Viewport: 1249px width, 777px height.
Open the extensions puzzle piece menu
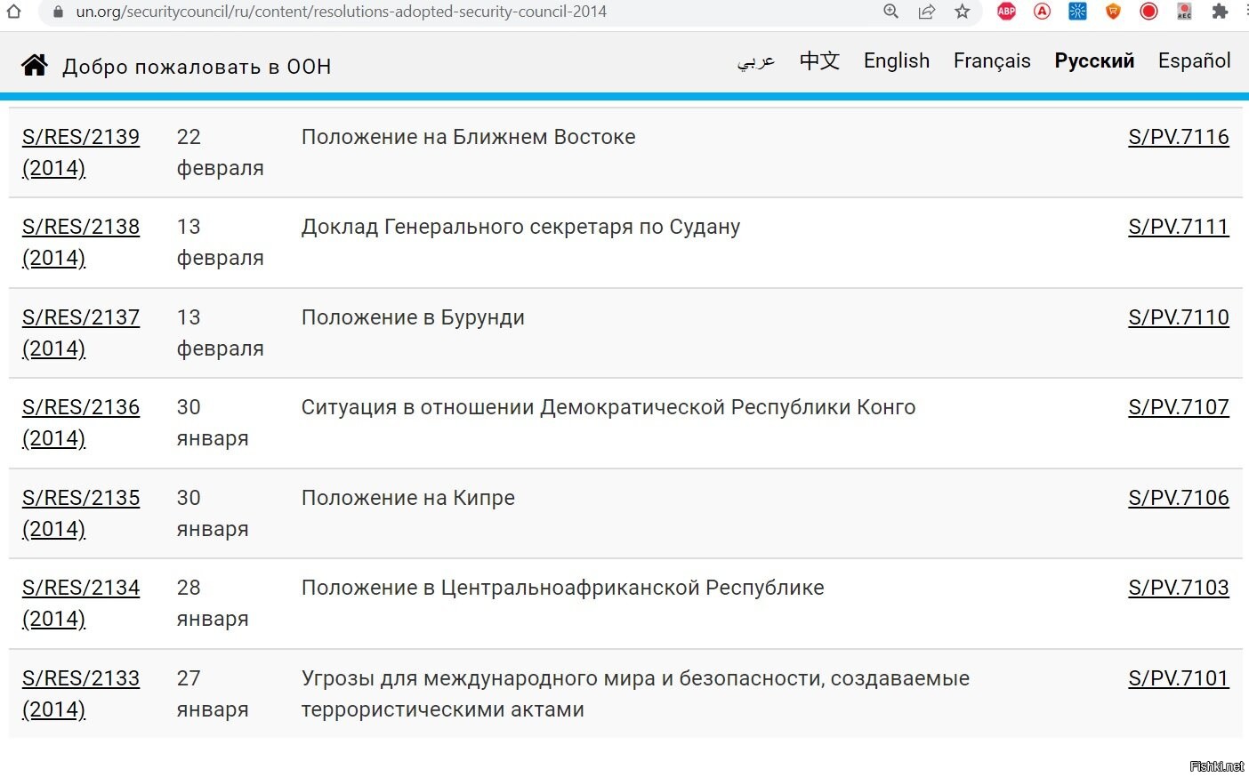pyautogui.click(x=1220, y=12)
